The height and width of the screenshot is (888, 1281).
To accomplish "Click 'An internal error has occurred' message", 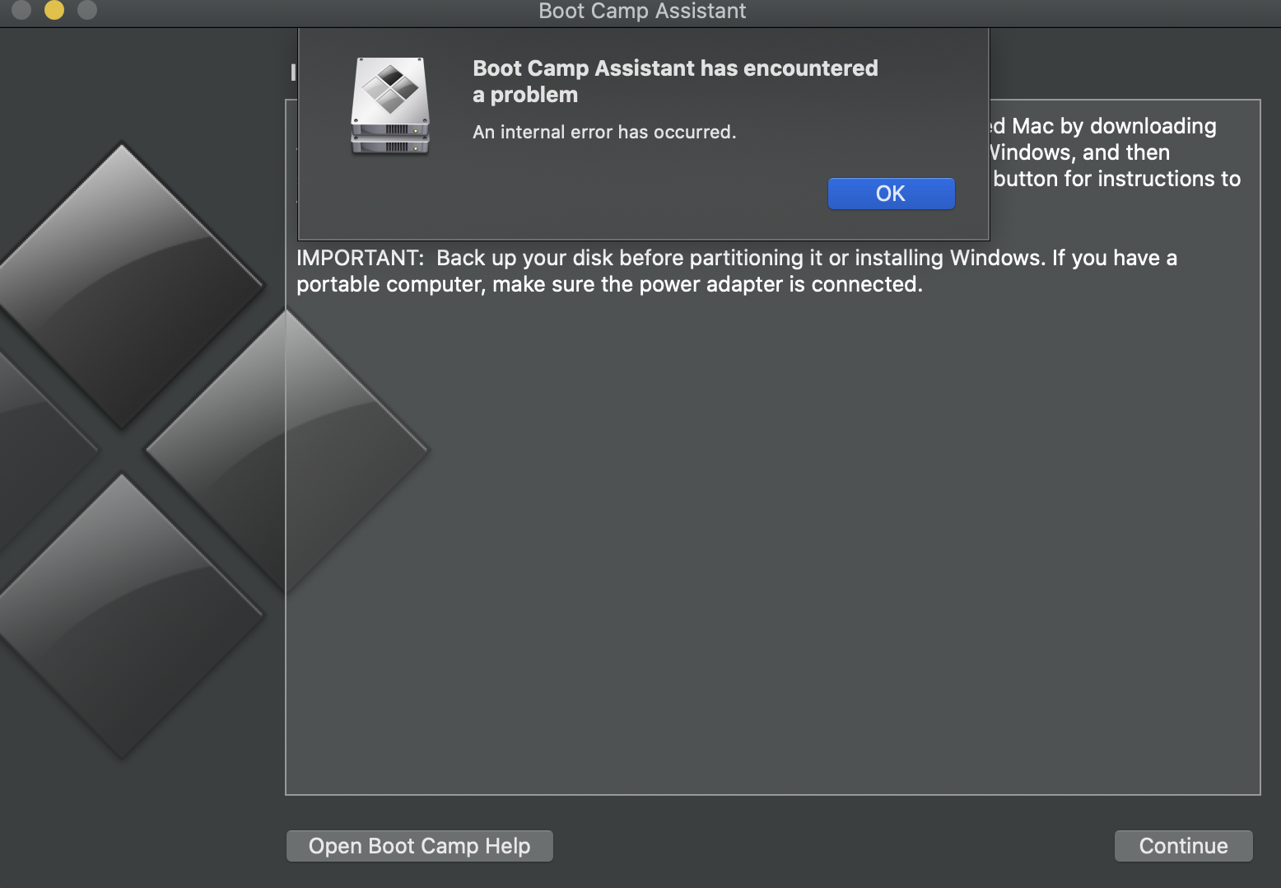I will pyautogui.click(x=604, y=132).
